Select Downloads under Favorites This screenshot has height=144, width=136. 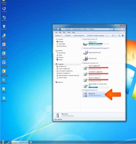[x=61, y=44]
